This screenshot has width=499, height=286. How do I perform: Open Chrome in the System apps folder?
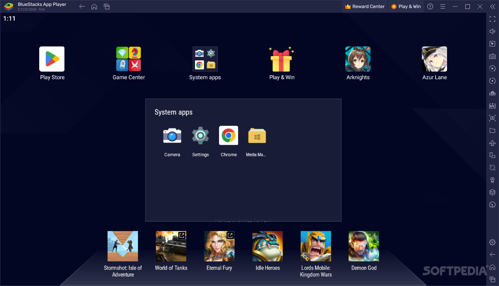pyautogui.click(x=229, y=135)
